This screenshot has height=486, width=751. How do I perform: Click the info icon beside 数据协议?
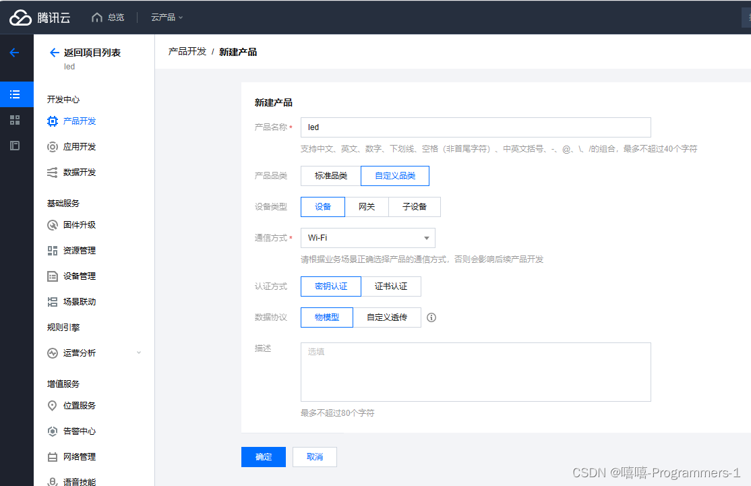tap(431, 317)
